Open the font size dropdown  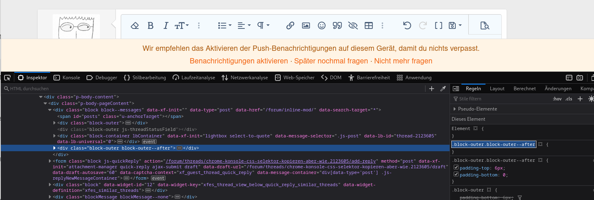[182, 26]
